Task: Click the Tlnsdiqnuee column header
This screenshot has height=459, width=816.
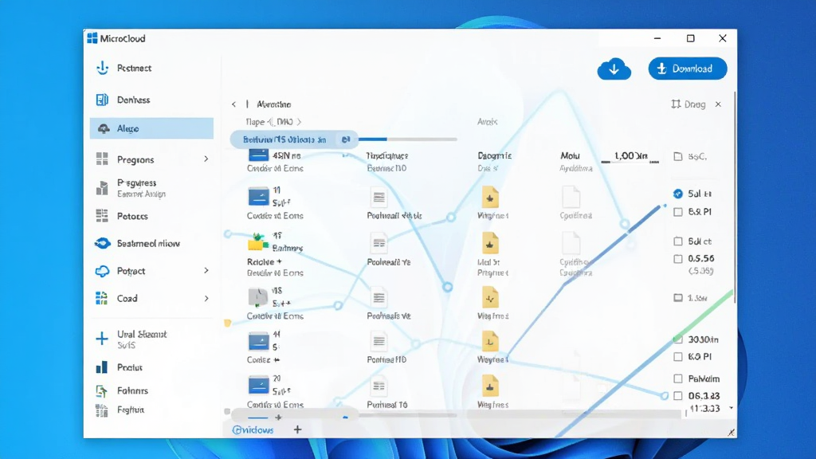Action: coord(387,155)
